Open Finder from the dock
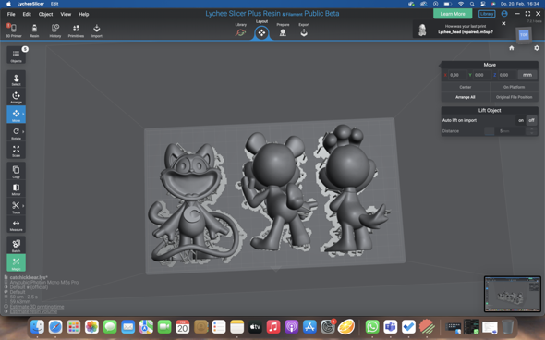Image resolution: width=545 pixels, height=340 pixels. coord(37,327)
